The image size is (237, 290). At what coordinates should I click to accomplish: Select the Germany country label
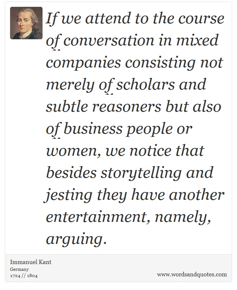(x=19, y=269)
